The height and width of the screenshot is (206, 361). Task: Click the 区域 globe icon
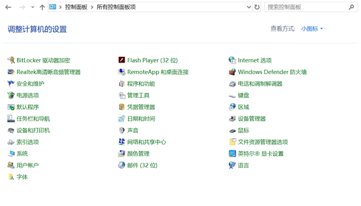coord(232,107)
